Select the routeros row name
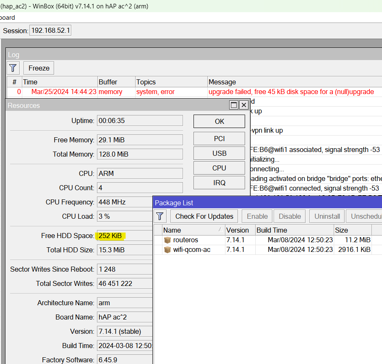Viewport: 382px width, 364px height. click(x=186, y=240)
